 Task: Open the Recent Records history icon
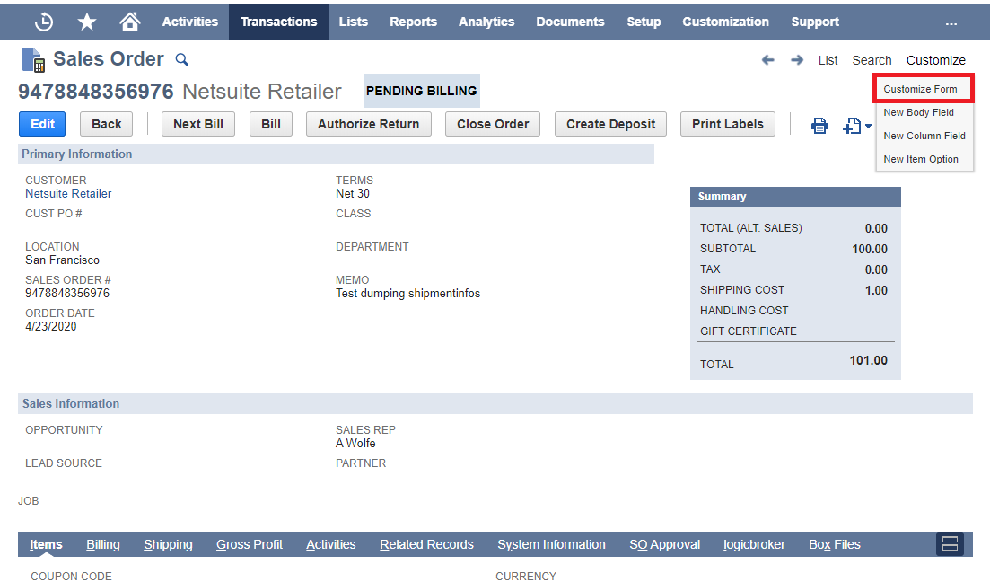pyautogui.click(x=44, y=22)
